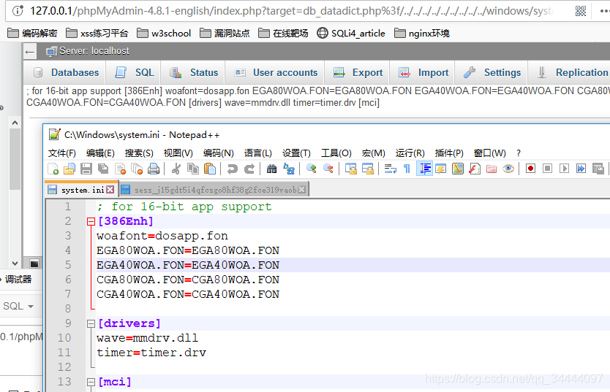The width and height of the screenshot is (610, 392).
Task: Stop macro recording button
Action: [x=547, y=169]
